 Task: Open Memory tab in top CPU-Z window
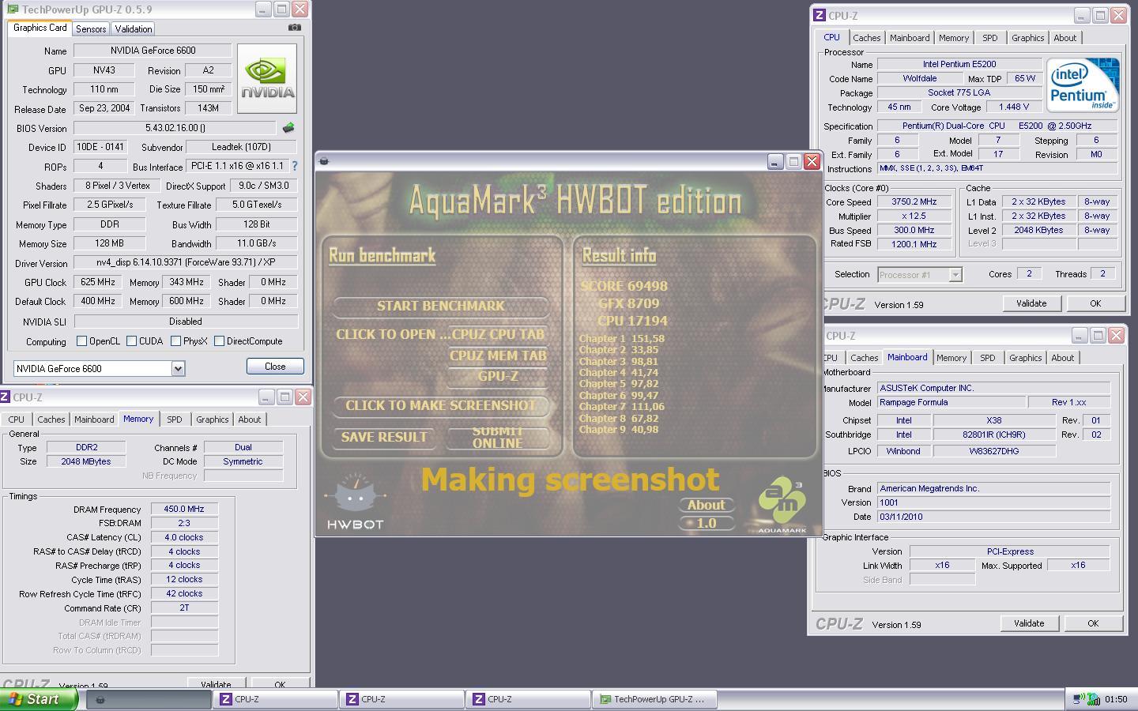953,38
